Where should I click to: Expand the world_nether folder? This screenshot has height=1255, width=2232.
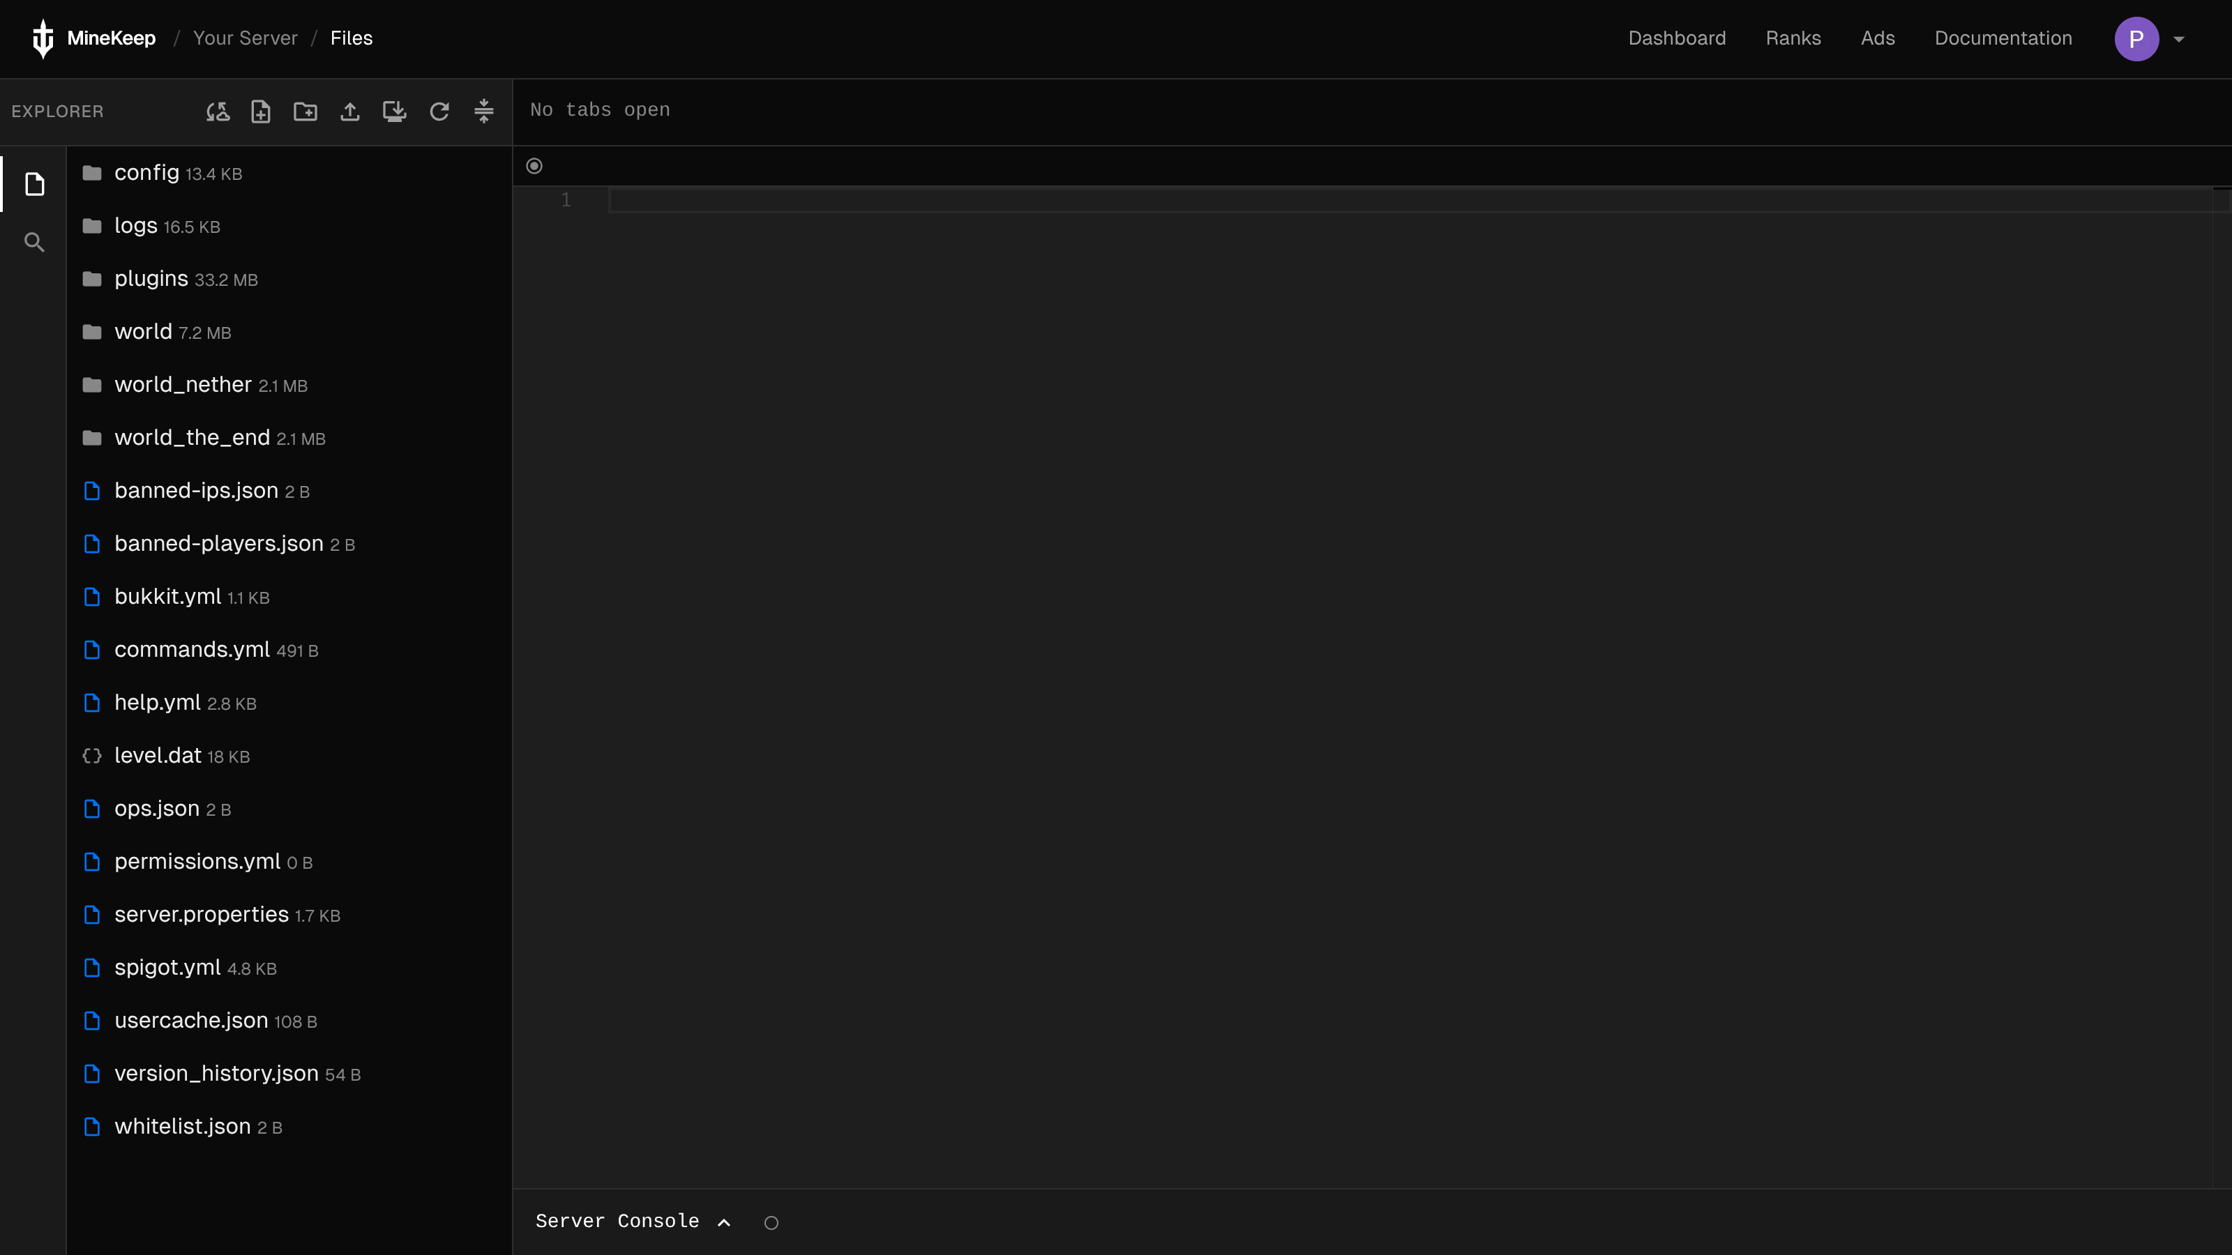183,385
